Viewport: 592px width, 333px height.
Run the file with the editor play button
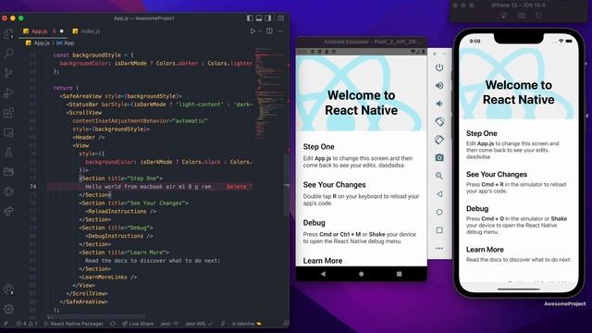pyautogui.click(x=253, y=31)
